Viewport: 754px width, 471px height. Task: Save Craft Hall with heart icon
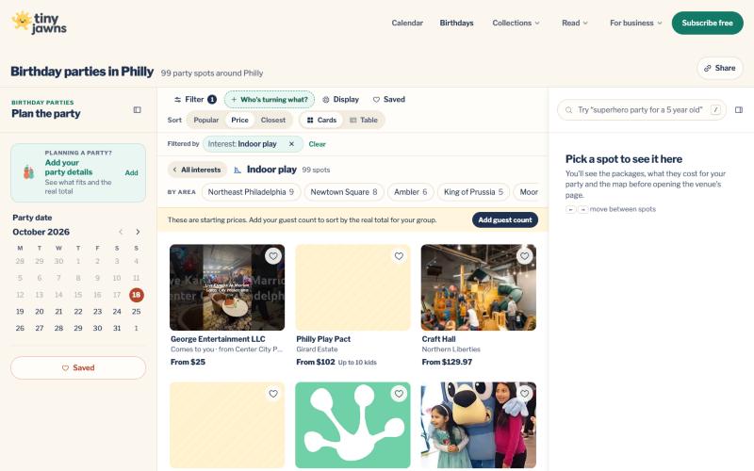tap(525, 256)
